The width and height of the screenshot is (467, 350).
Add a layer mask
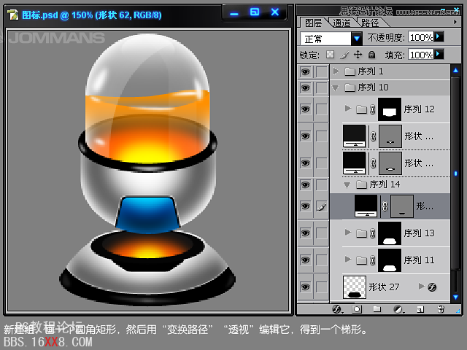357,309
